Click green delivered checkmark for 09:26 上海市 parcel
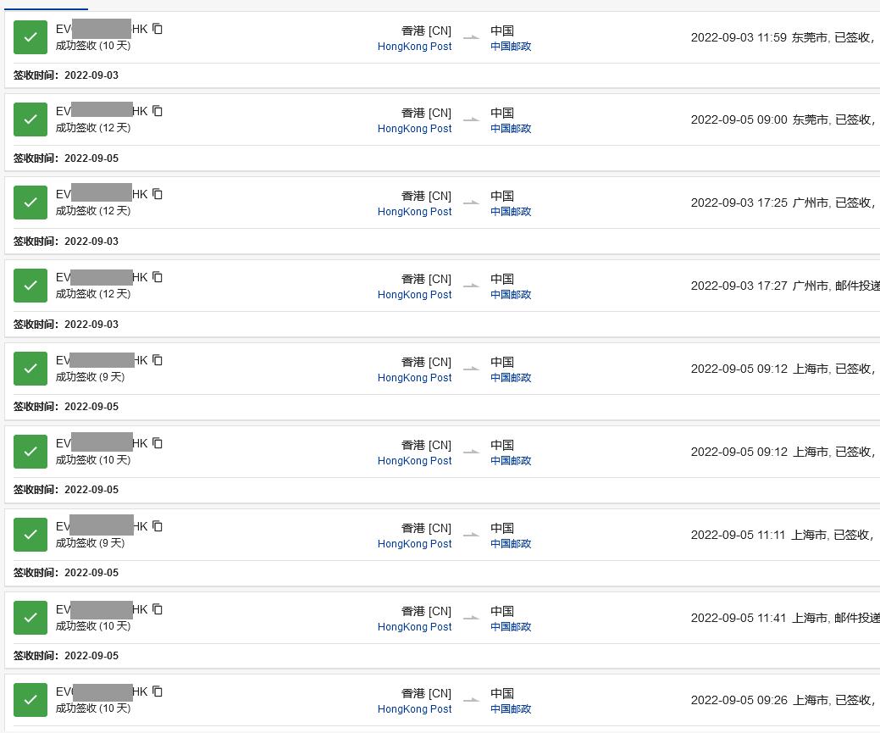This screenshot has height=733, width=880. (x=30, y=700)
